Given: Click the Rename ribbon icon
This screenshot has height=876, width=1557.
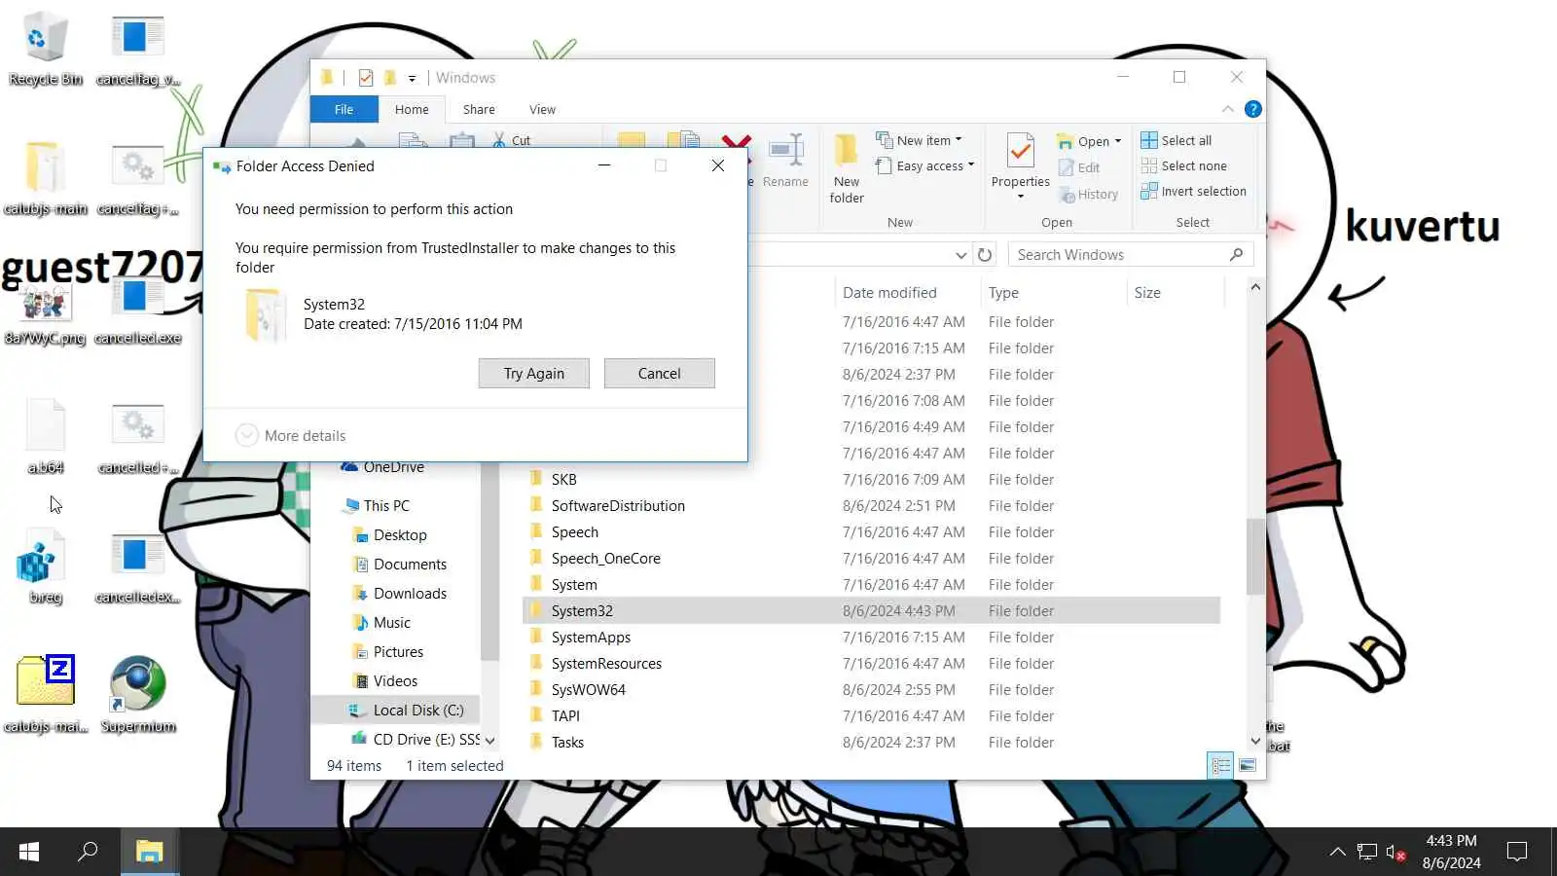Looking at the screenshot, I should (x=785, y=161).
